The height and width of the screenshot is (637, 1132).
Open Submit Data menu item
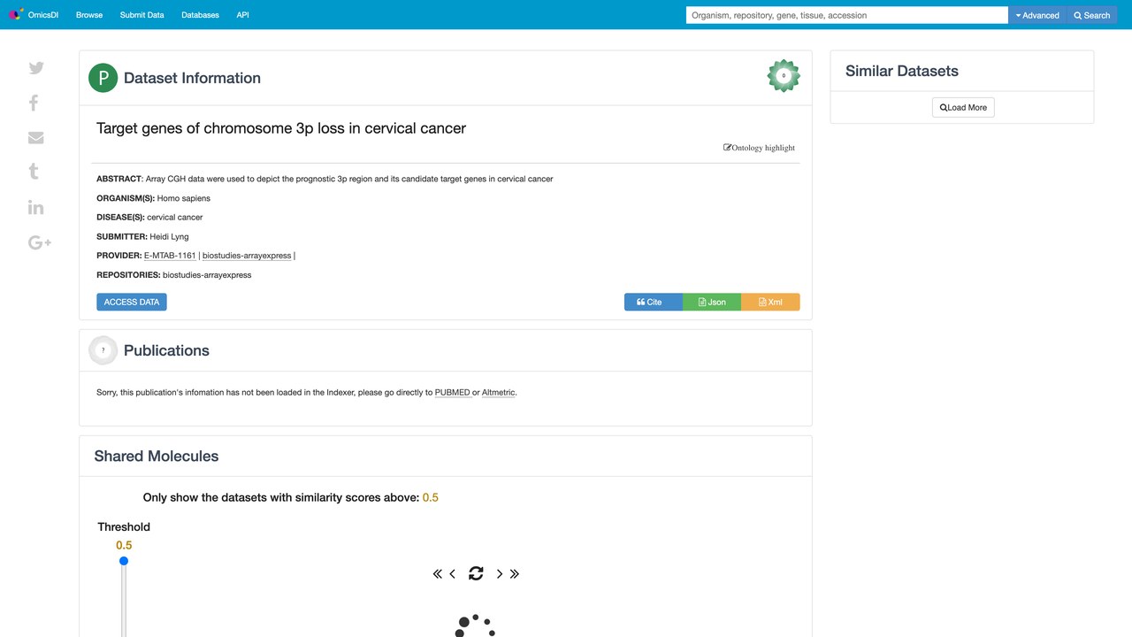pyautogui.click(x=142, y=15)
